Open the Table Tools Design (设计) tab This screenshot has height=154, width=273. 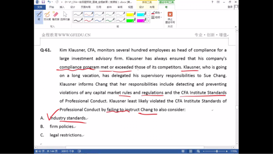[141, 7]
